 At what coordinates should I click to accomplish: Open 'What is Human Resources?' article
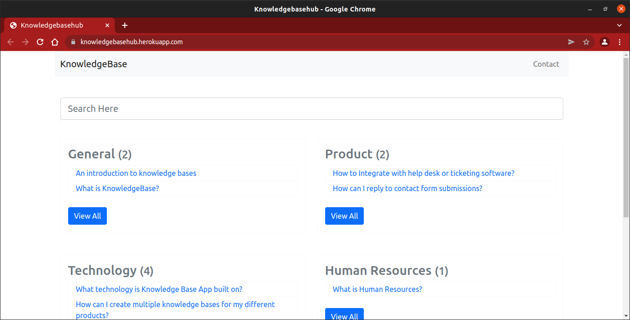click(x=378, y=289)
